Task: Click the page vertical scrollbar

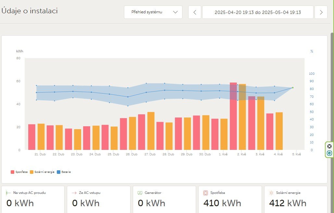Action: 332,97
